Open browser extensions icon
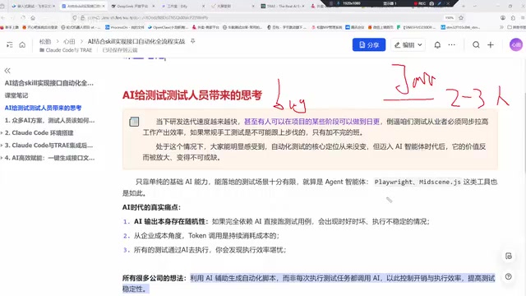Viewport: 526px width, 296px height. 513,18
